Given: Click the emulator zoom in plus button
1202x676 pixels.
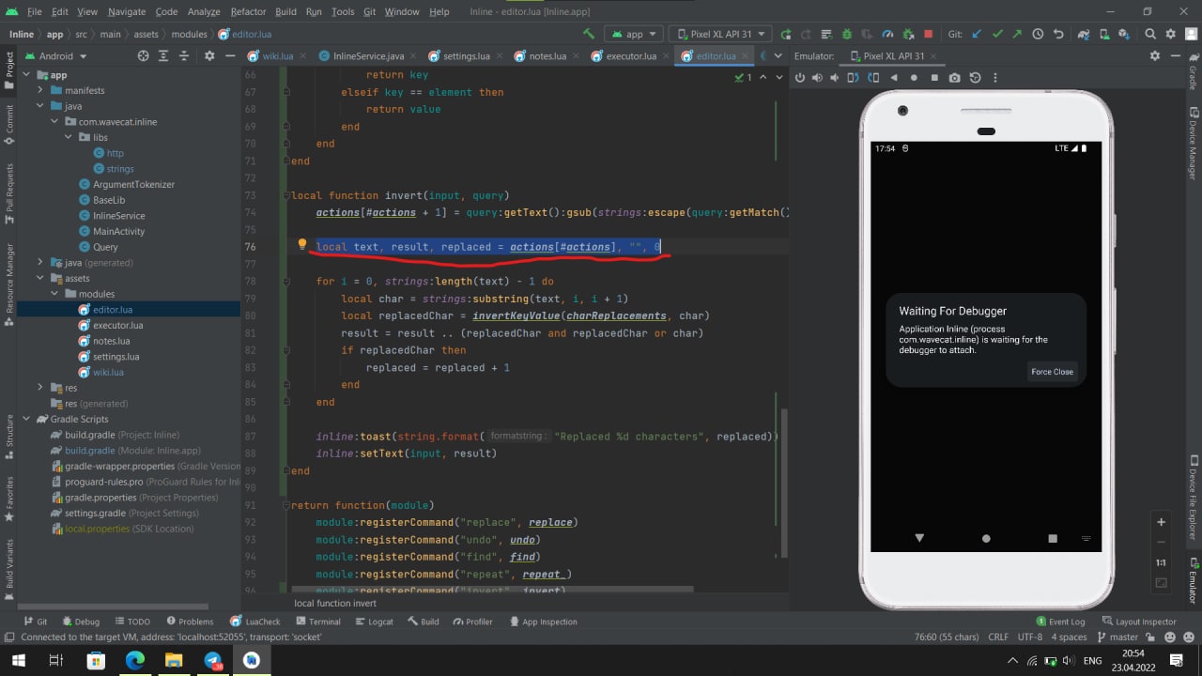Looking at the screenshot, I should point(1162,522).
